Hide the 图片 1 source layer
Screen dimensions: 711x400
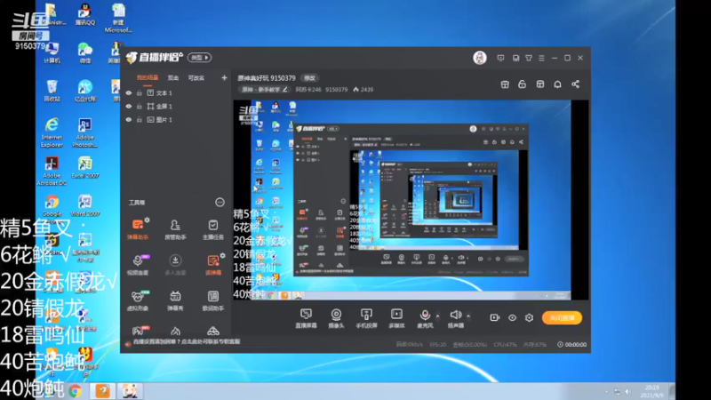pyautogui.click(x=129, y=120)
